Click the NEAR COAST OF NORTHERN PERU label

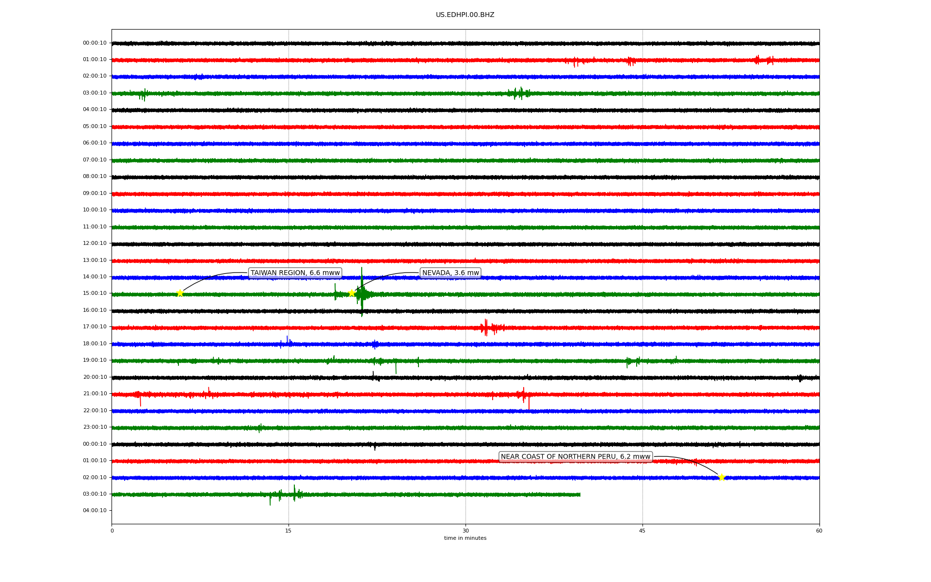point(575,457)
